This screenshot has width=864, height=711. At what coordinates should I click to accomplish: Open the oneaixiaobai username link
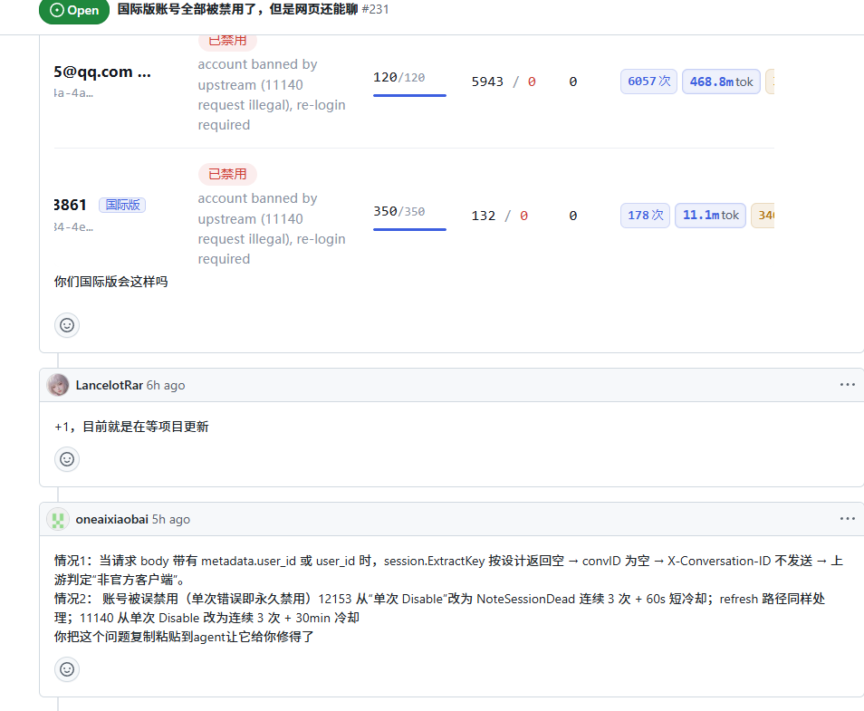(112, 519)
